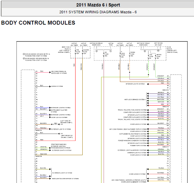Click 'RED' wire label at pin 5F

162,104
